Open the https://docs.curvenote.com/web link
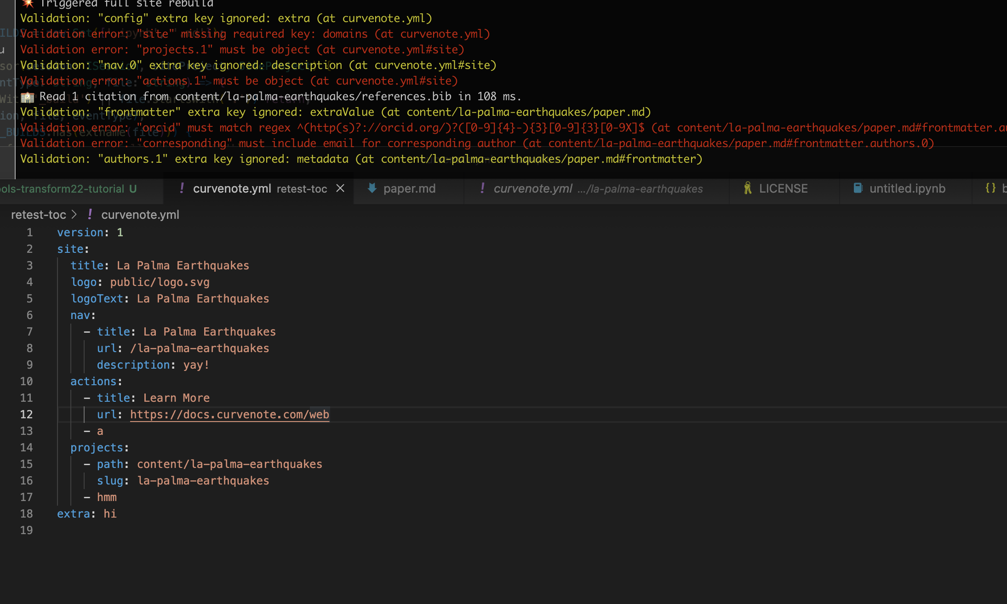1007x604 pixels. point(229,415)
